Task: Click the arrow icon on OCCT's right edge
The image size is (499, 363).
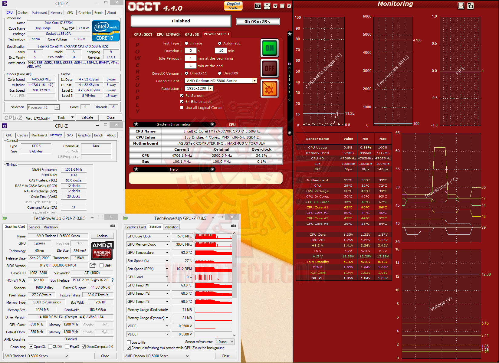Action: [x=290, y=133]
